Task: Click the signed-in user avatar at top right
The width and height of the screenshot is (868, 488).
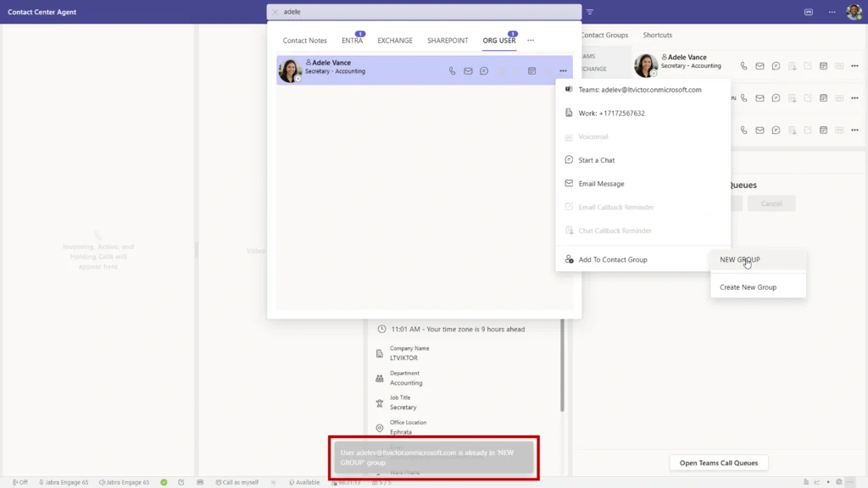Action: coord(854,12)
